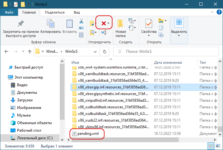Select Quick access in navigation pane
The height and width of the screenshot is (150, 223).
(x=28, y=67)
